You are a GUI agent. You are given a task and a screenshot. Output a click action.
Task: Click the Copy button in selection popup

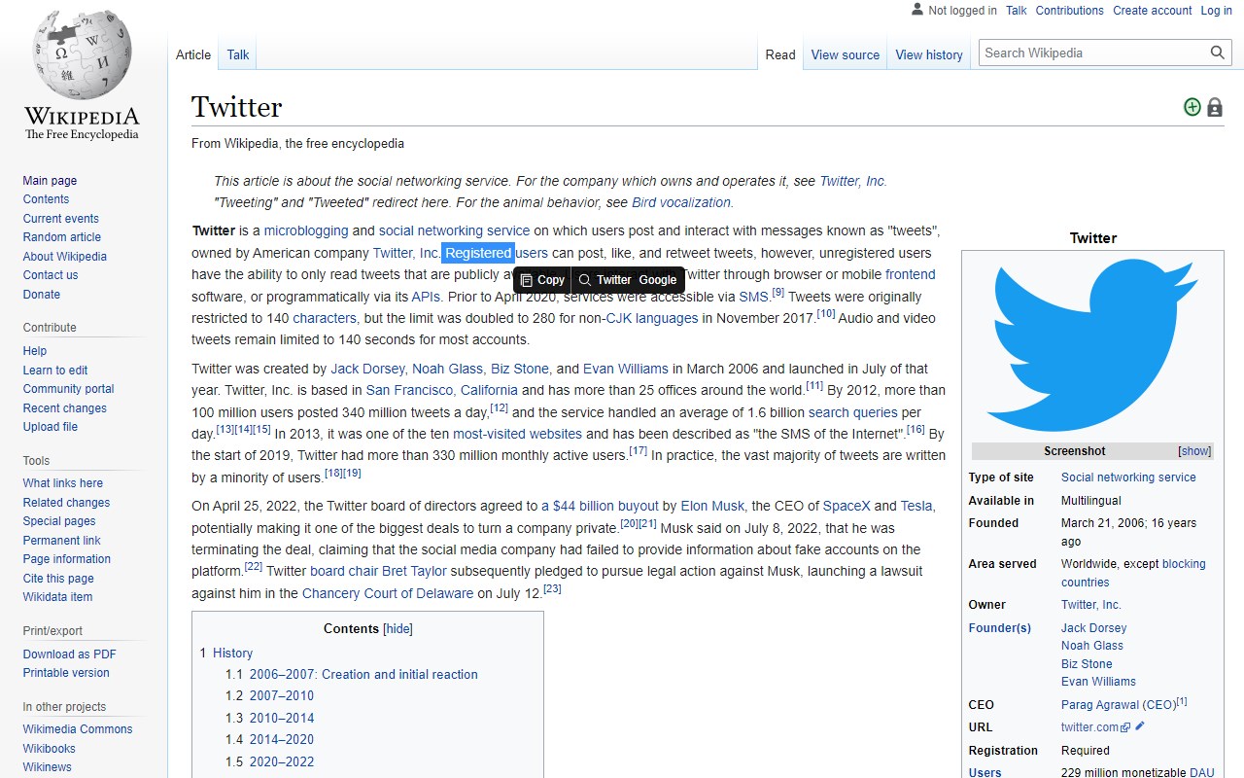[x=542, y=280]
